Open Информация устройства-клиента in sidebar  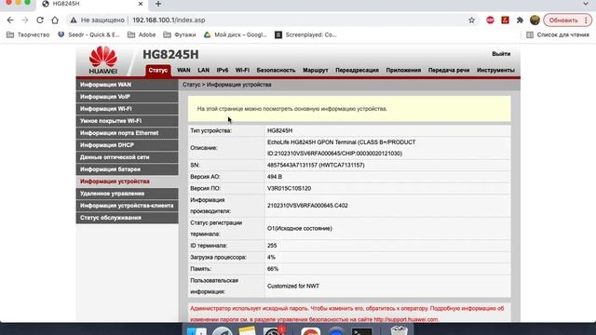[127, 206]
